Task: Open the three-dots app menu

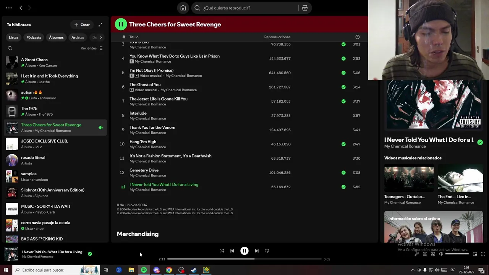Action: 9,8
